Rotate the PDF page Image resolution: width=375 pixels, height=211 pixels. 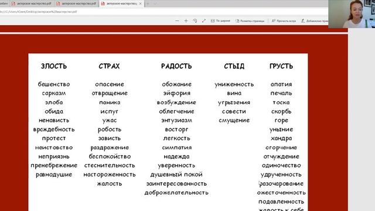point(195,21)
